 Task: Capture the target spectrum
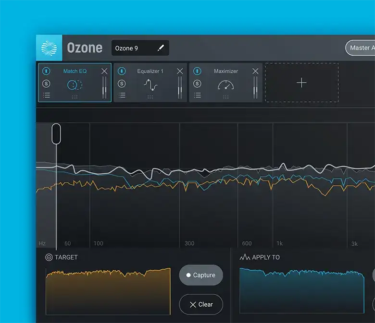pyautogui.click(x=201, y=275)
